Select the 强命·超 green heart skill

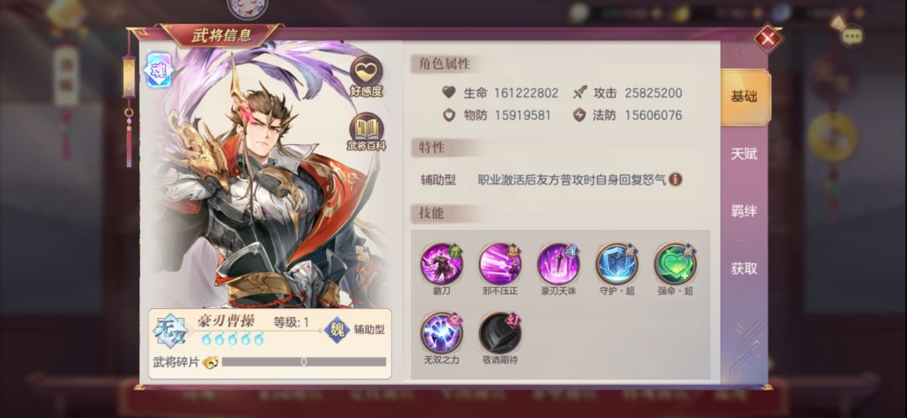(x=675, y=264)
